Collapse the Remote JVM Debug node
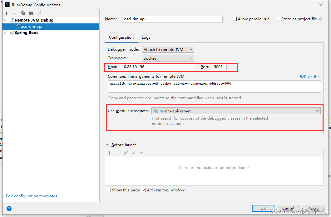 coord(5,20)
